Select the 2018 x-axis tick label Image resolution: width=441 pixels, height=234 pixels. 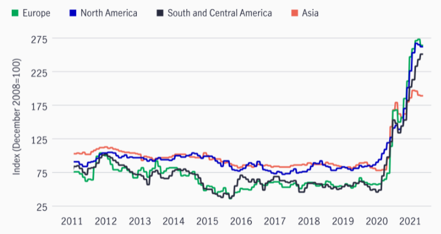pyautogui.click(x=309, y=221)
